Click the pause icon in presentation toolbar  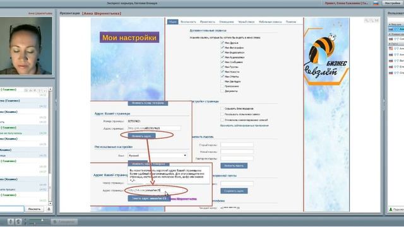377,20
